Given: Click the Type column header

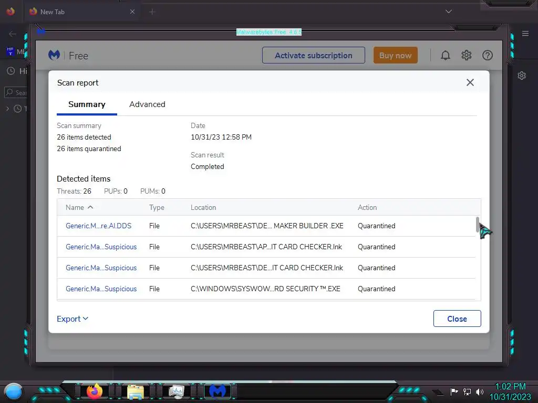Looking at the screenshot, I should (x=157, y=207).
